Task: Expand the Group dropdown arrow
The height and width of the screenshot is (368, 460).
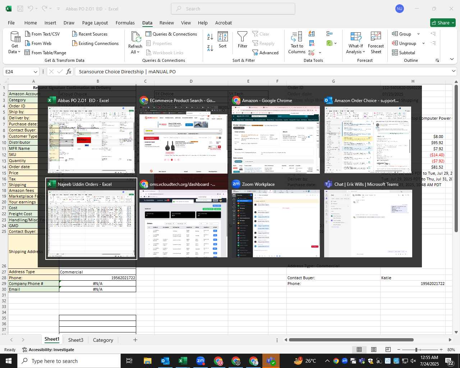Action: [x=418, y=34]
